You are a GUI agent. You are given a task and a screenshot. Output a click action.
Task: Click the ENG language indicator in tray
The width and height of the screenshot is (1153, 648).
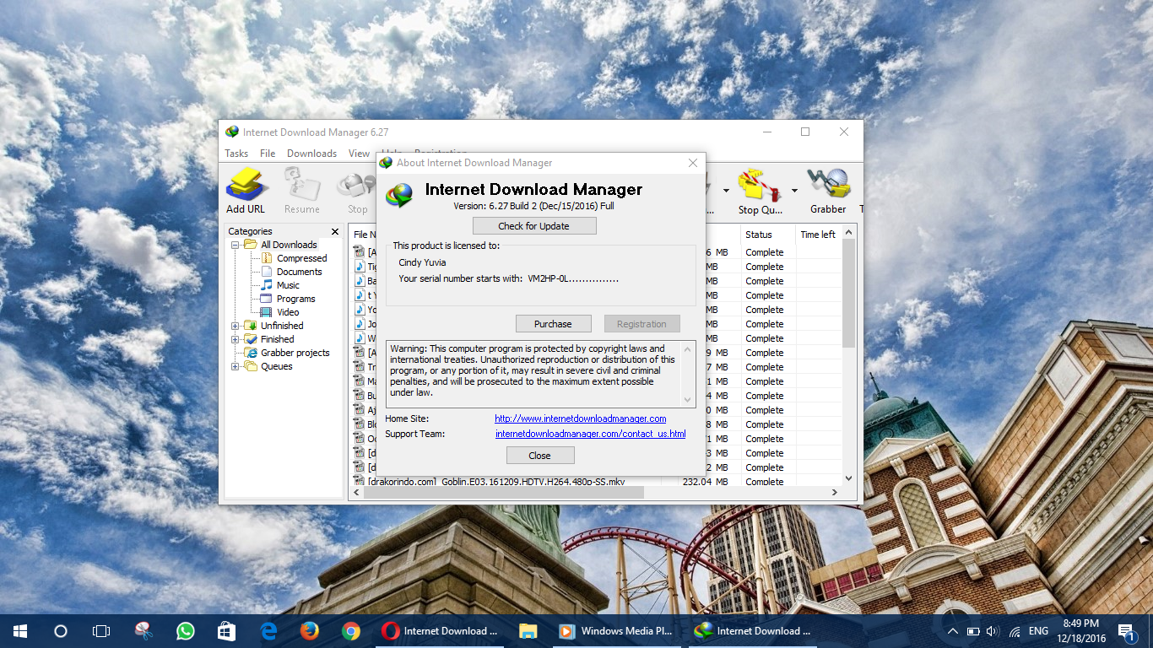point(1039,631)
